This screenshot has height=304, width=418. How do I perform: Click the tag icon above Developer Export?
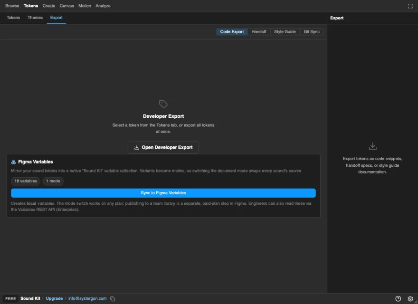click(x=163, y=104)
